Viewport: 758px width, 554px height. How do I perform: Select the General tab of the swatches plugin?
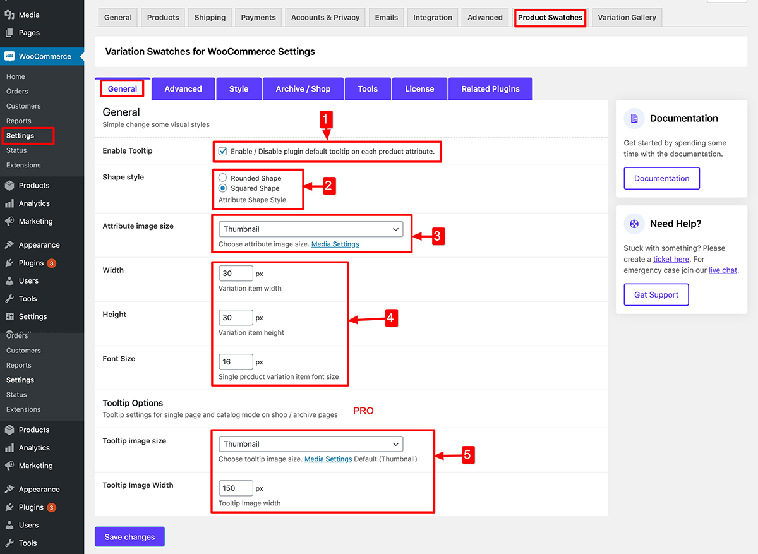coord(123,89)
